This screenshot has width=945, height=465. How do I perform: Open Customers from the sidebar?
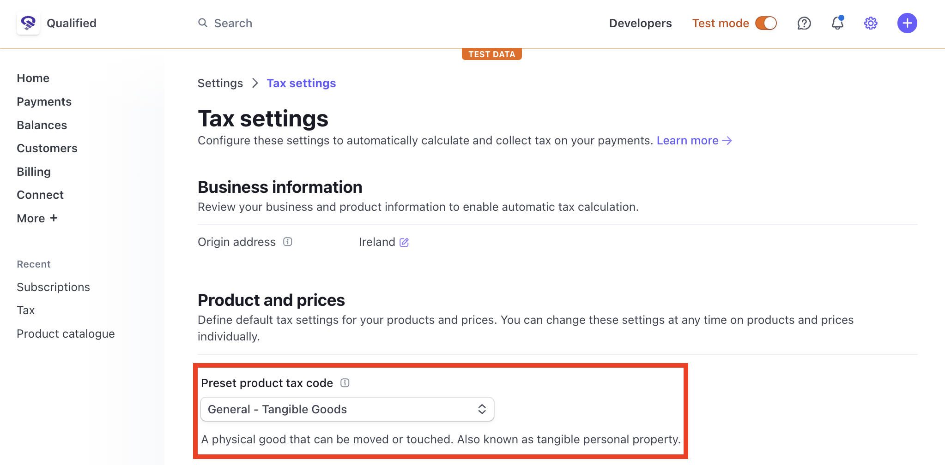click(x=47, y=148)
